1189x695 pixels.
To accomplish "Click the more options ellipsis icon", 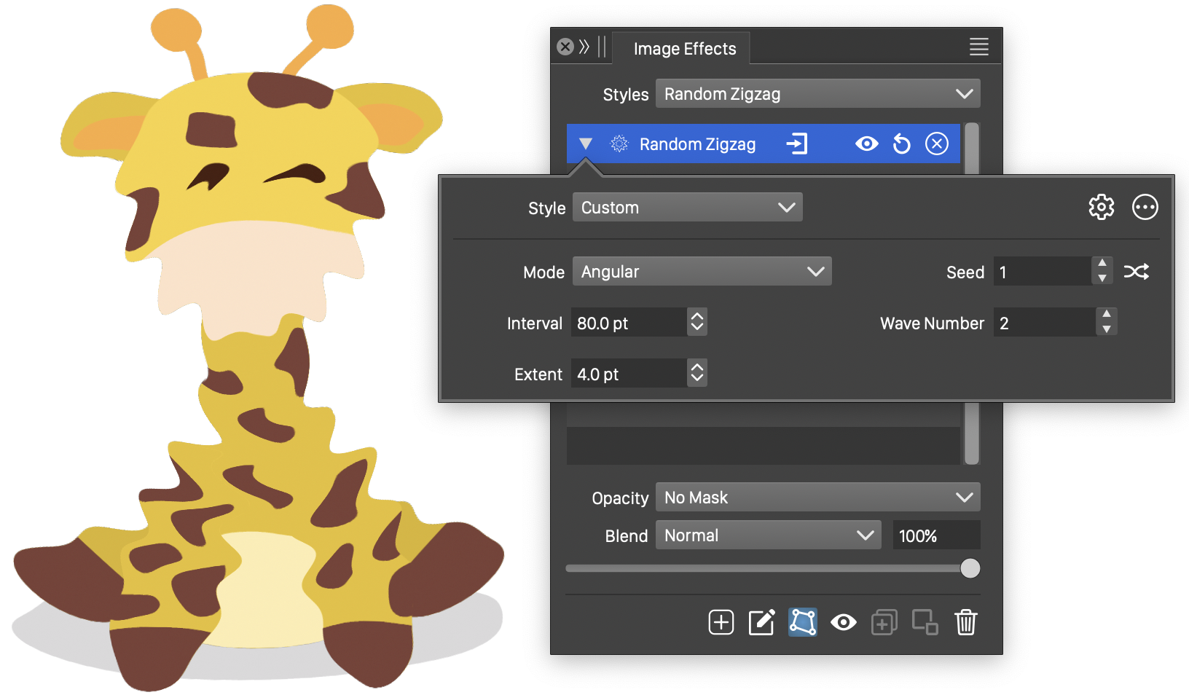I will (1145, 208).
